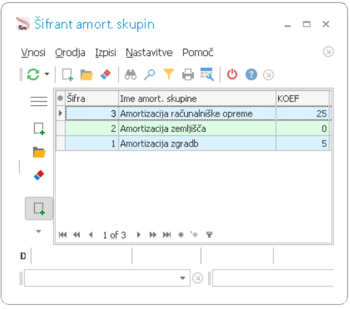Expand the sidebar down arrow below highlighted button
This screenshot has height=309, width=350.
coord(39,231)
